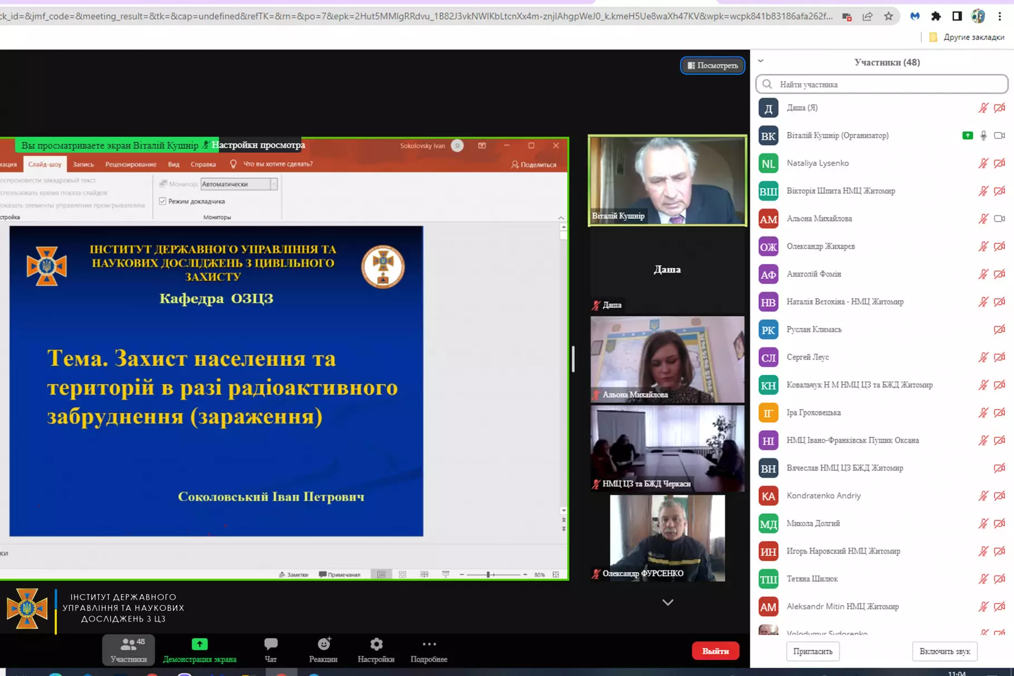
Task: Focus the Найти участника search field
Action: 882,84
